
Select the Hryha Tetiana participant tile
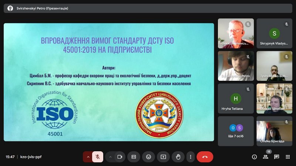tap(236, 98)
